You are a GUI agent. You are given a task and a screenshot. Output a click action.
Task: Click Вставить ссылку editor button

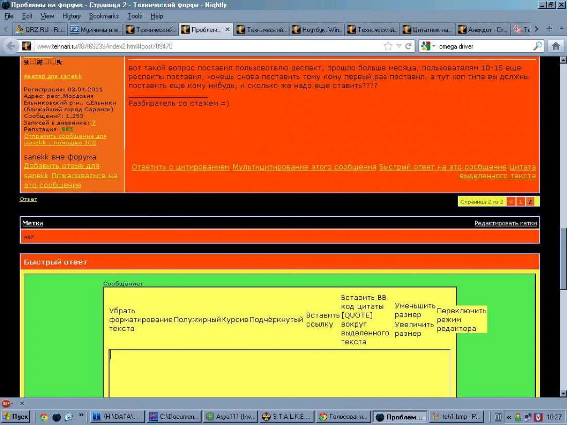point(323,319)
